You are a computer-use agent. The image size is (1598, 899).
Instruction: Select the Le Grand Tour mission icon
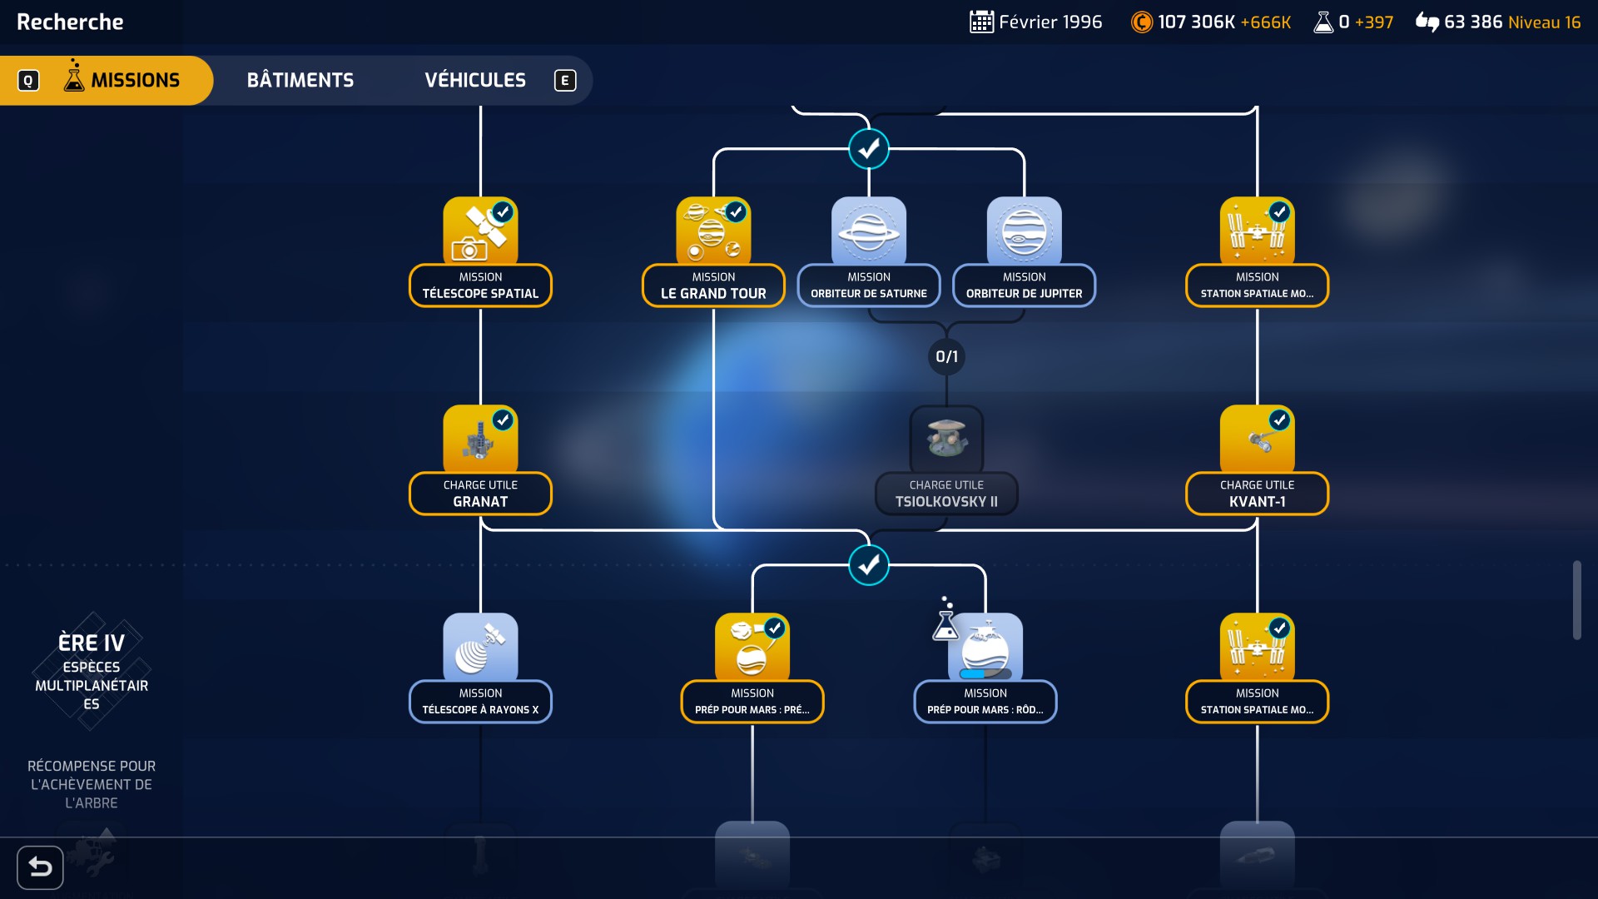[713, 232]
